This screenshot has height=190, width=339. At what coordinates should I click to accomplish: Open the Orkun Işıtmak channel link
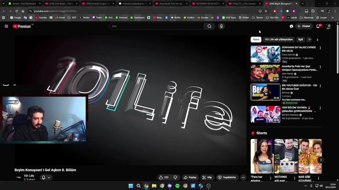[288, 55]
